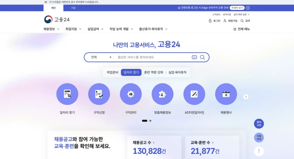Image resolution: width=294 pixels, height=159 pixels.
Task: Expand 직업 능력 개발 menu
Action: 121,29
